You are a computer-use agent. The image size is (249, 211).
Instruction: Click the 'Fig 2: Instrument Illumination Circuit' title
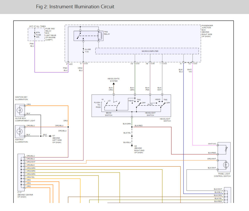75,7
